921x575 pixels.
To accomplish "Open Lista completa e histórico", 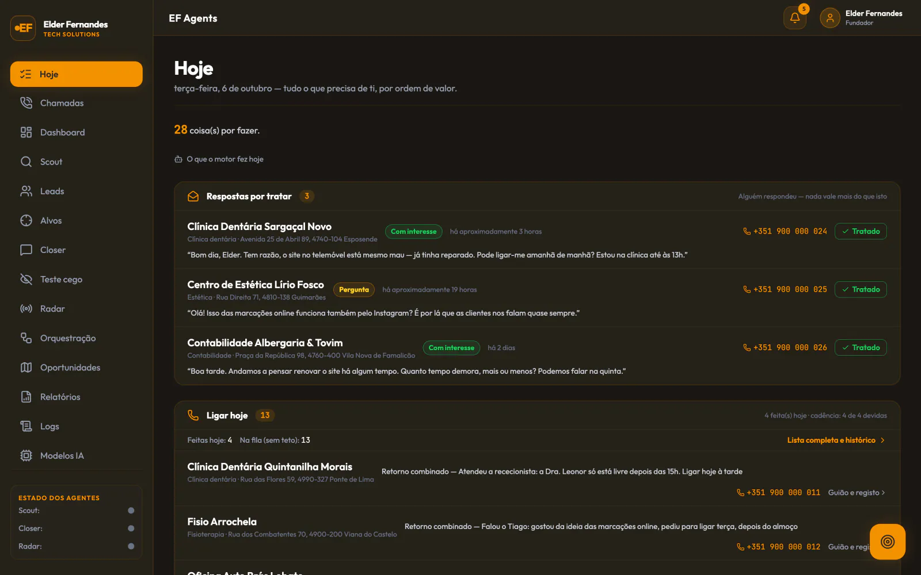I will click(x=836, y=440).
